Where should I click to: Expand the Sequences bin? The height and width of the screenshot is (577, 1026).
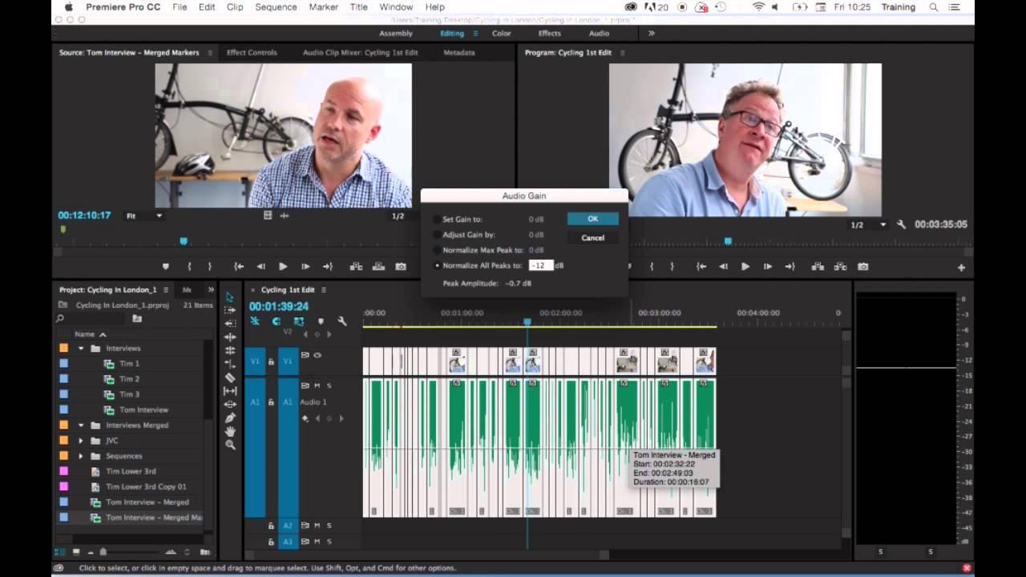81,456
